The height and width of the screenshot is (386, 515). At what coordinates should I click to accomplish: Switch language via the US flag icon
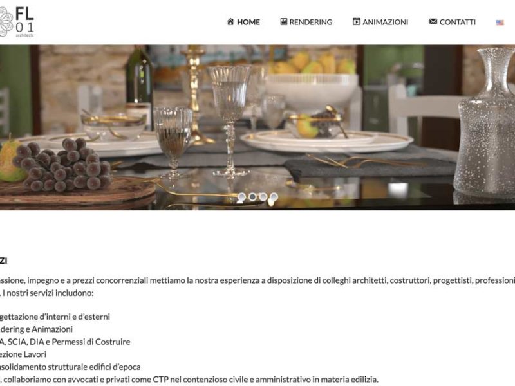[500, 23]
